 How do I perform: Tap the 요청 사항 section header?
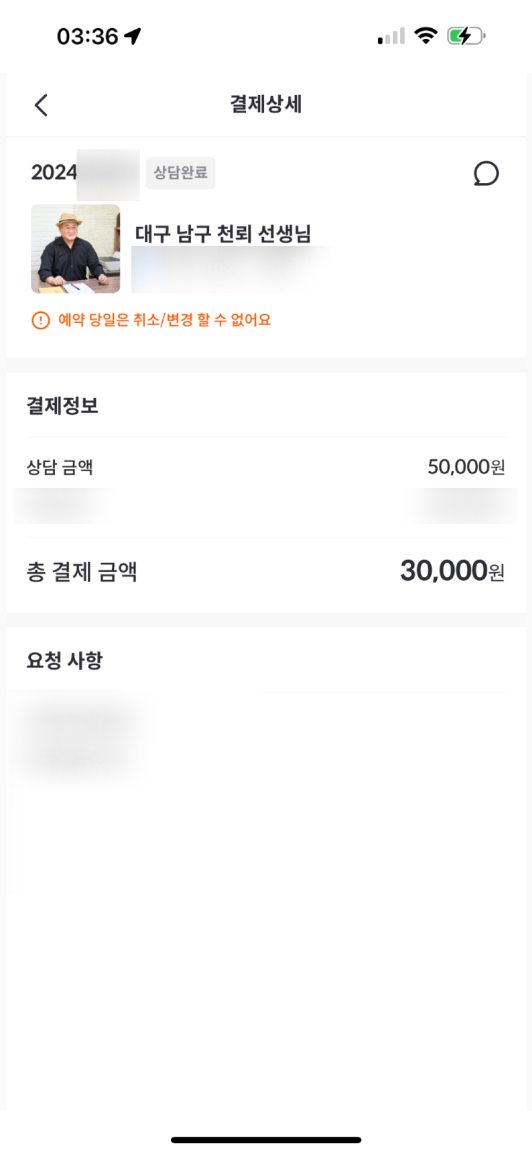[x=64, y=661]
